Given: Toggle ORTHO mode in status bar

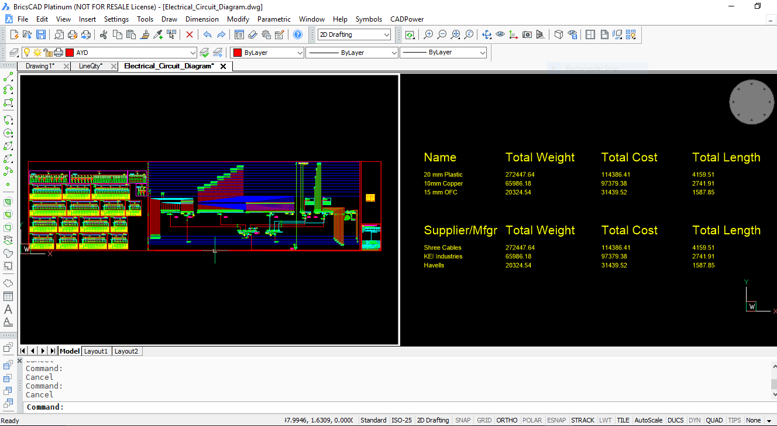Looking at the screenshot, I should 507,420.
